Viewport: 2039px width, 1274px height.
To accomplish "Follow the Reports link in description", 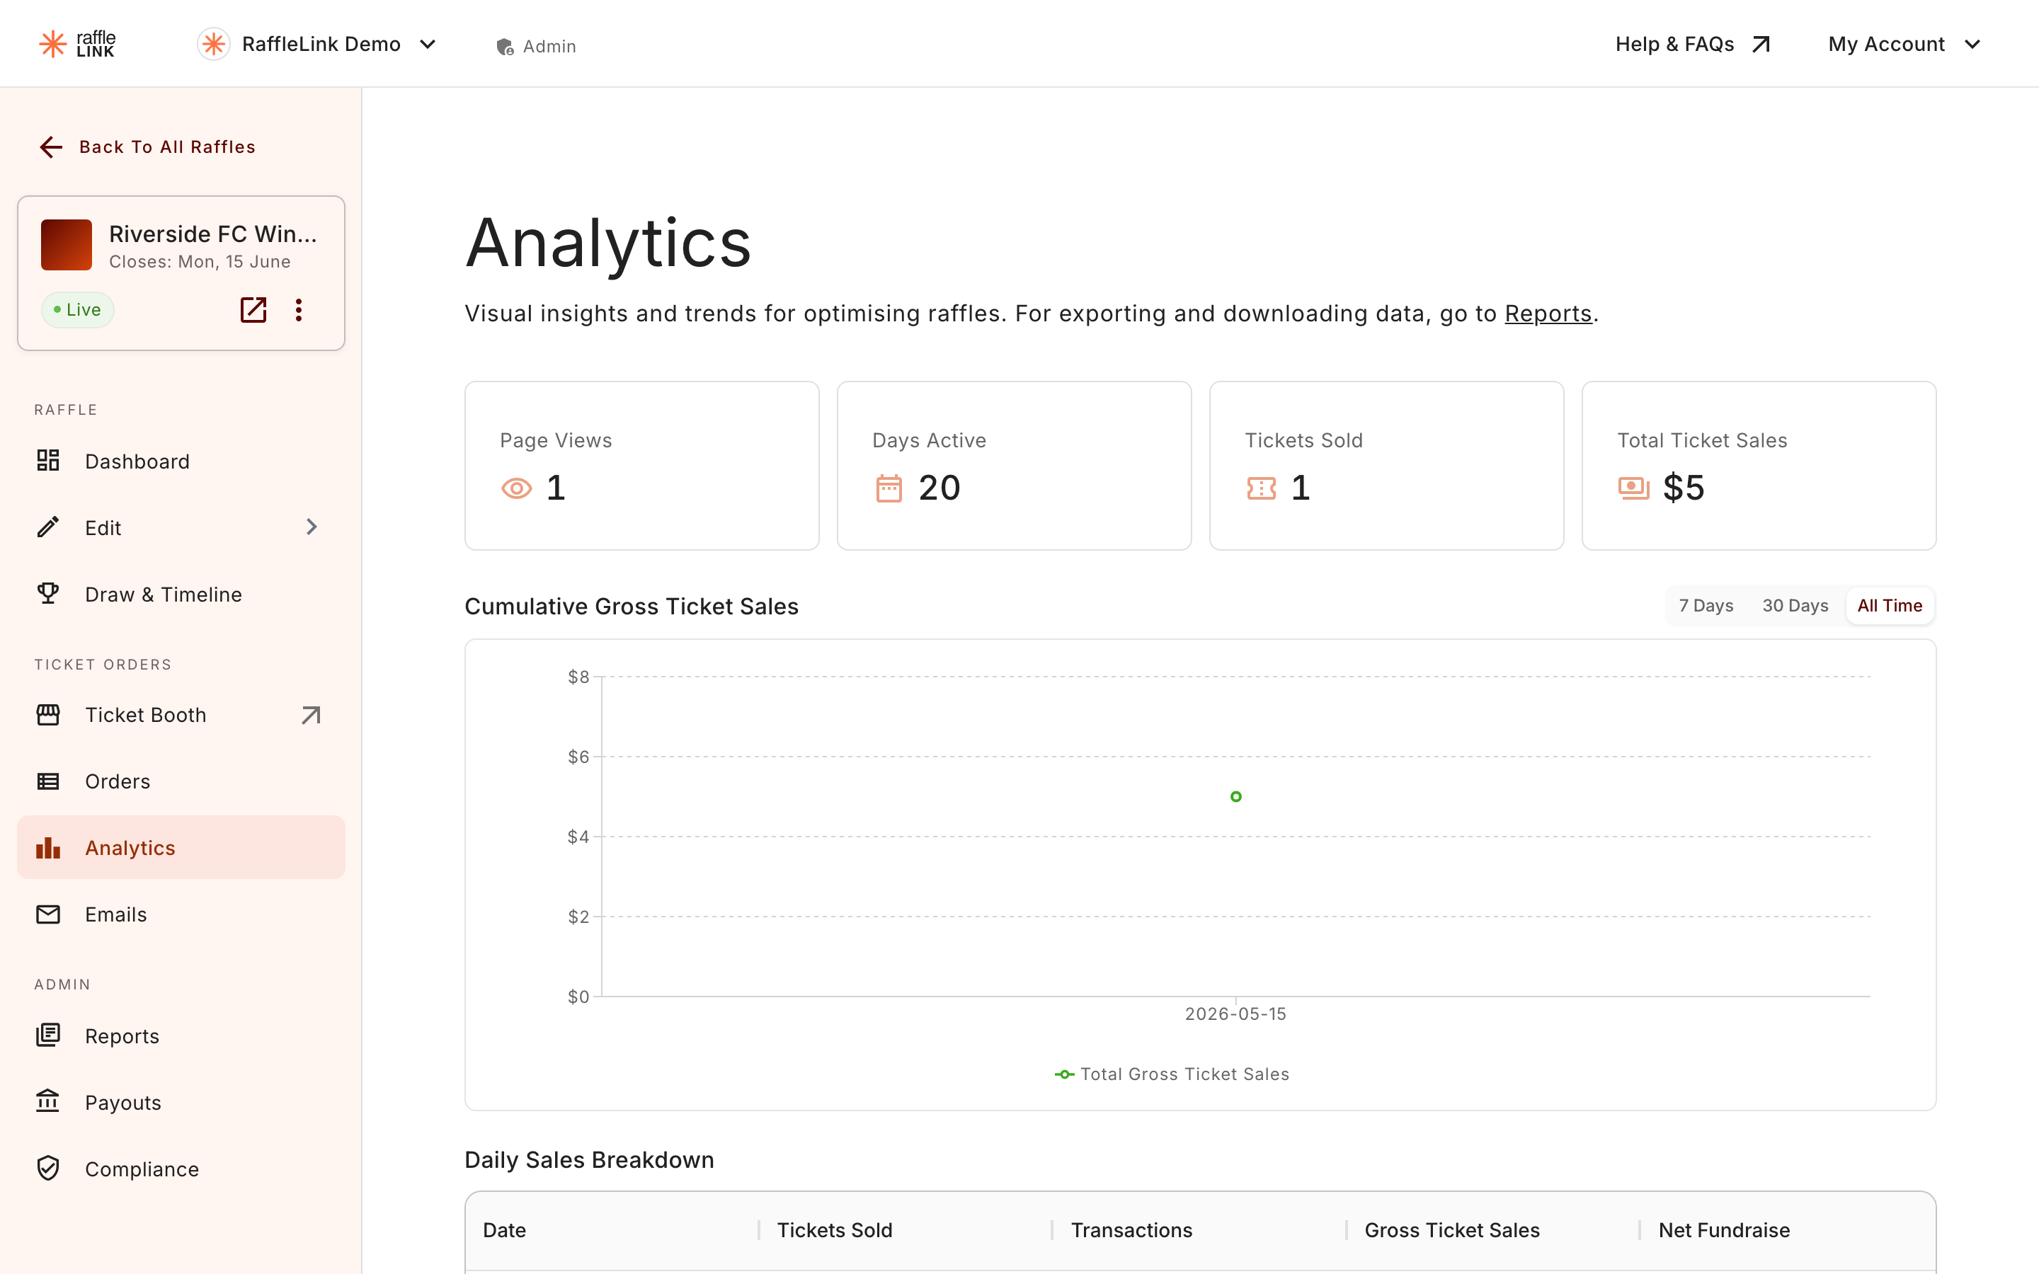I will point(1548,314).
